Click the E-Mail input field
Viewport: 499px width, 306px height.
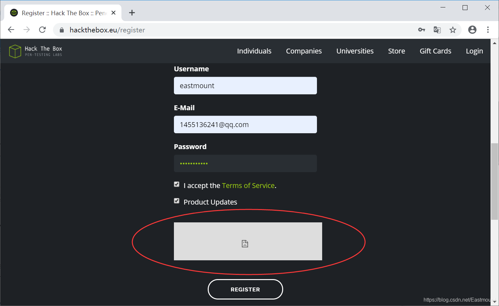point(245,124)
